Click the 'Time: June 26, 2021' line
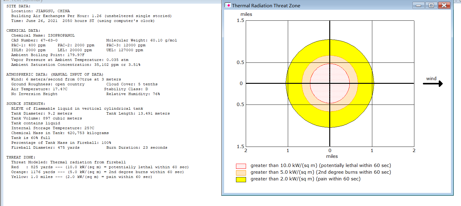This screenshot has width=461, height=206. [83, 21]
